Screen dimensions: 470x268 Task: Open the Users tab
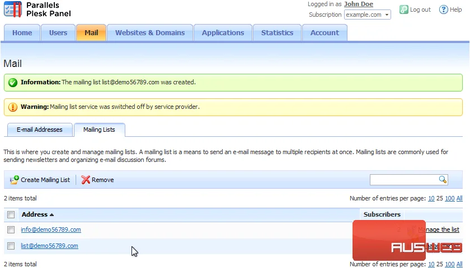point(58,32)
